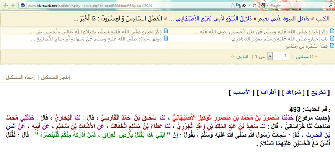
Task: Go to previous page via السابق link
Action: 306,57
